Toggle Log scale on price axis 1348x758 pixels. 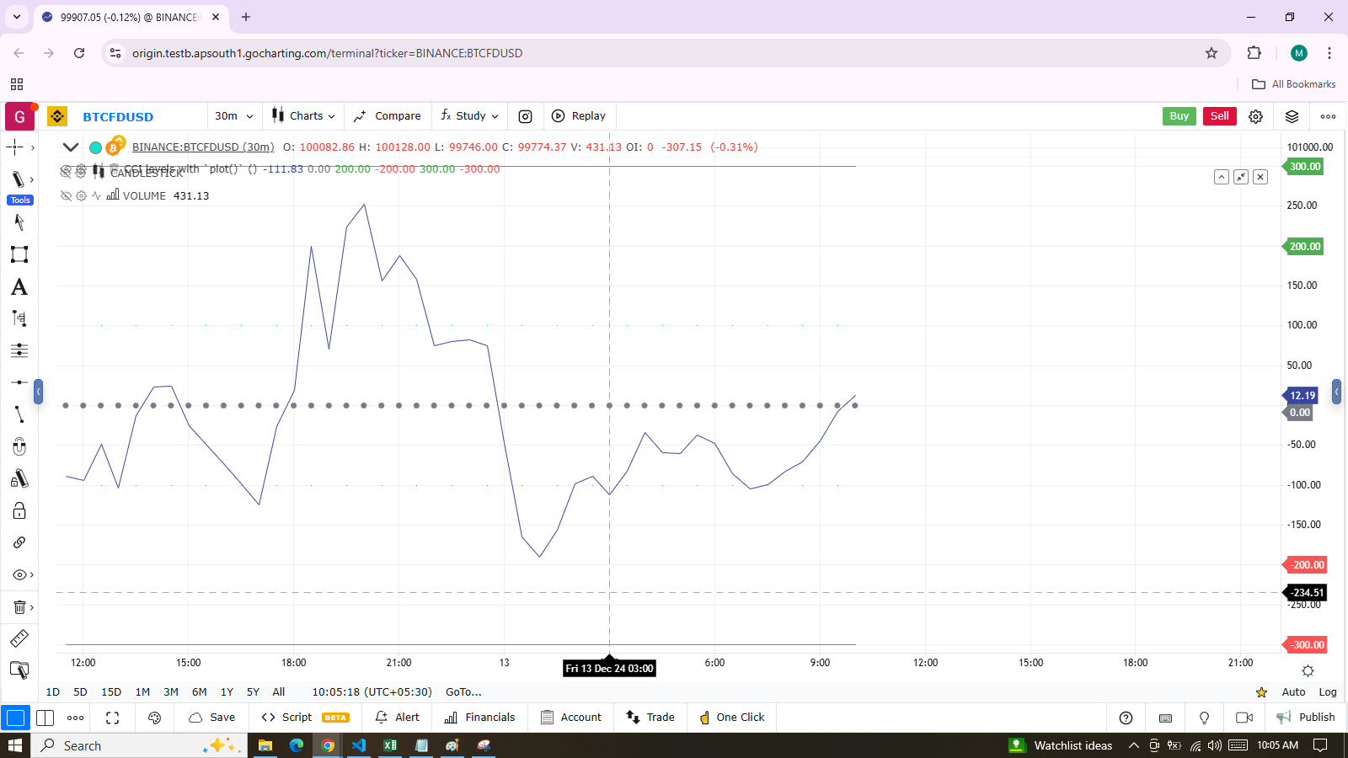1327,691
